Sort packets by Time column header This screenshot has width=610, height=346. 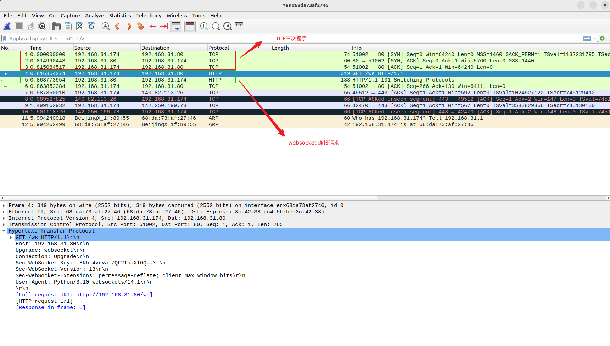tap(51, 48)
